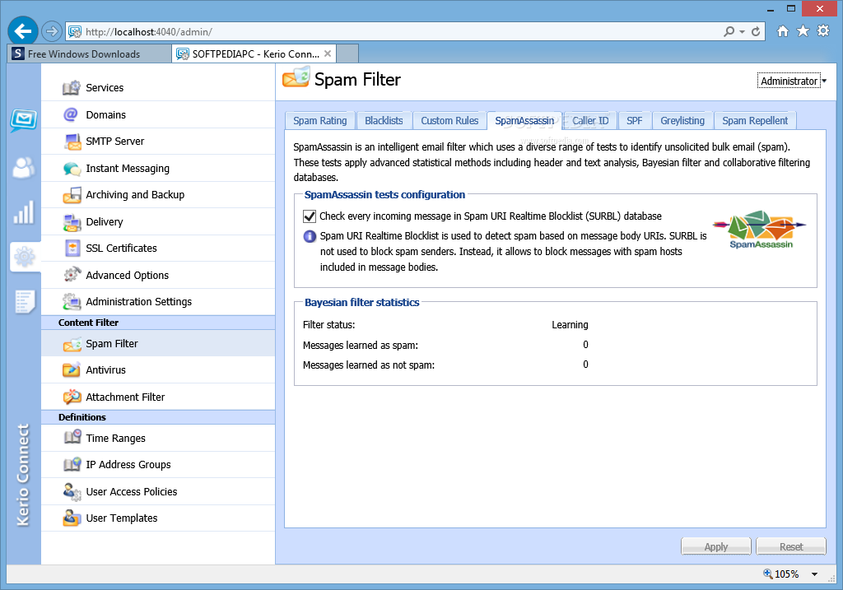Click the Delivery icon
Screen dimensions: 843x590
pyautogui.click(x=72, y=222)
